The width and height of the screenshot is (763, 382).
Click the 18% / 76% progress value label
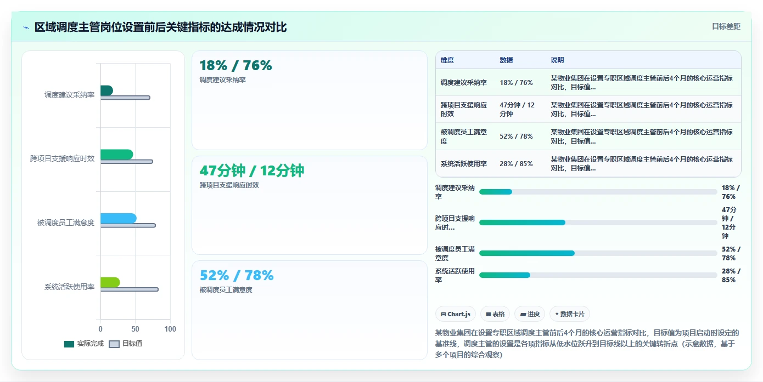(x=731, y=192)
